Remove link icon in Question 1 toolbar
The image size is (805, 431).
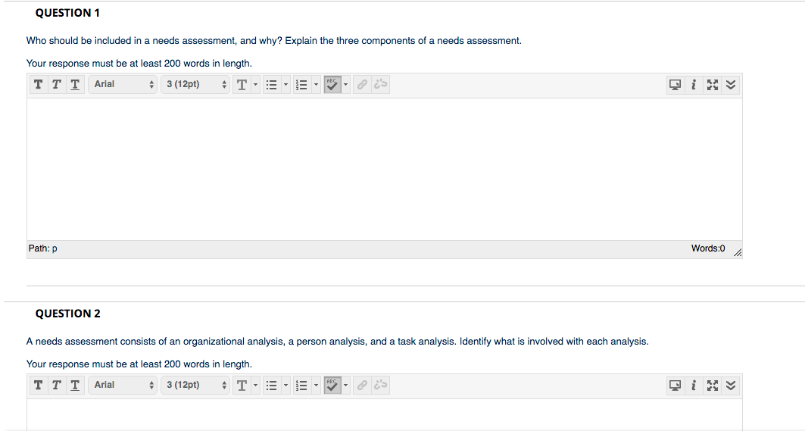[380, 84]
